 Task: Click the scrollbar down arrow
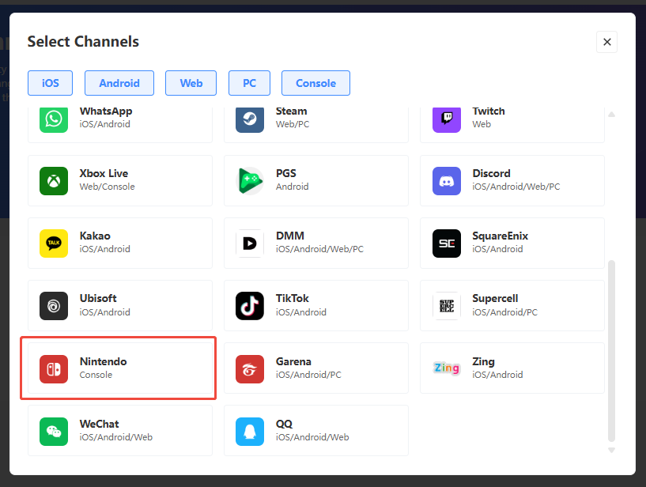tap(611, 450)
